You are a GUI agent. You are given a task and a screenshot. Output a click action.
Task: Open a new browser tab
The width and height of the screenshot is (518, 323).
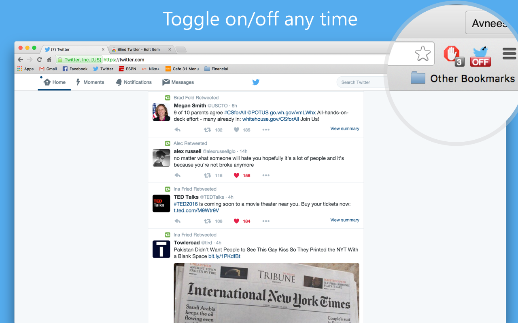[181, 50]
